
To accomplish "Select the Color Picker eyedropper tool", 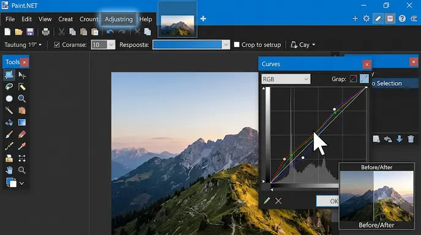I will tap(22, 146).
